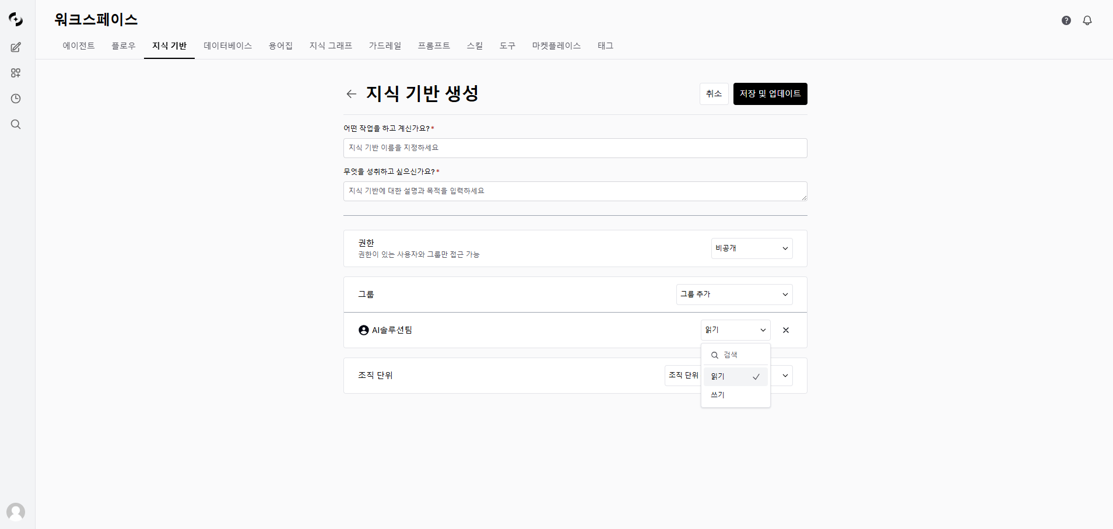Viewport: 1113px width, 529px height.
Task: Click the AI솔루션팀 group name
Action: [392, 330]
